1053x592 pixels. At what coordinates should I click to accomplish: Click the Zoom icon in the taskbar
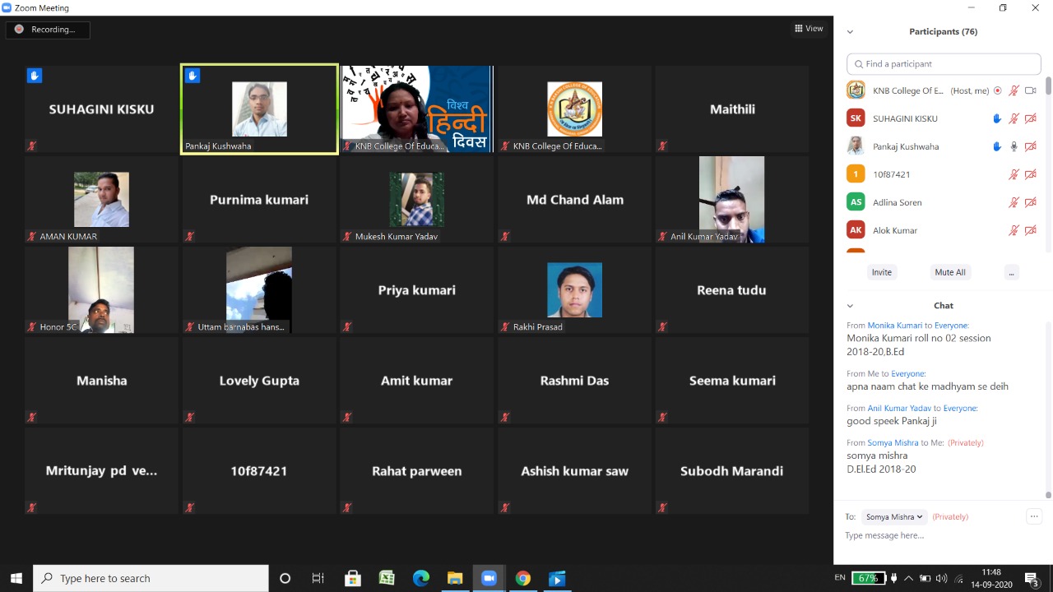click(489, 578)
